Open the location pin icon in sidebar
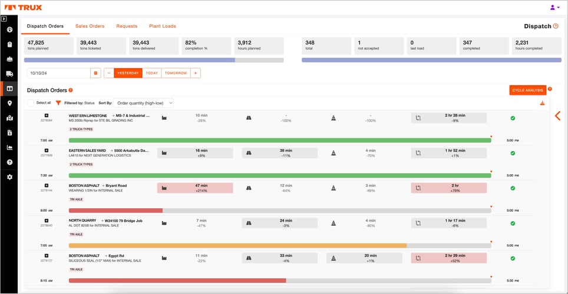Viewport: 568px width, 294px height. [10, 103]
